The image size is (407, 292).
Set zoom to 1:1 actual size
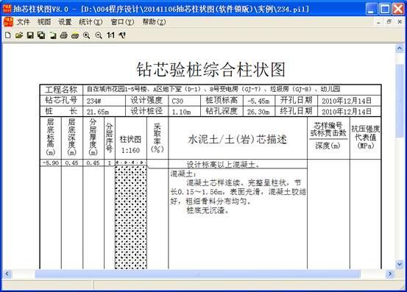(110, 35)
